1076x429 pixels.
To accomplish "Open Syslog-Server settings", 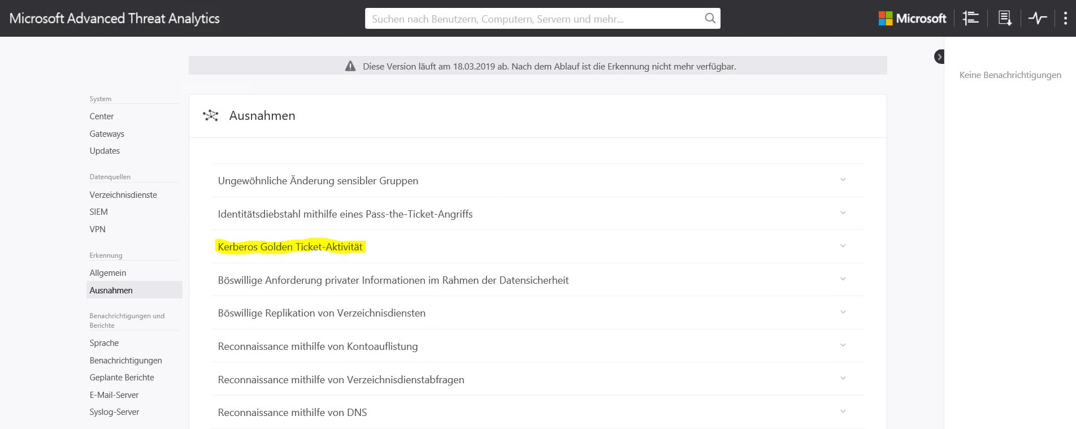I will [114, 412].
